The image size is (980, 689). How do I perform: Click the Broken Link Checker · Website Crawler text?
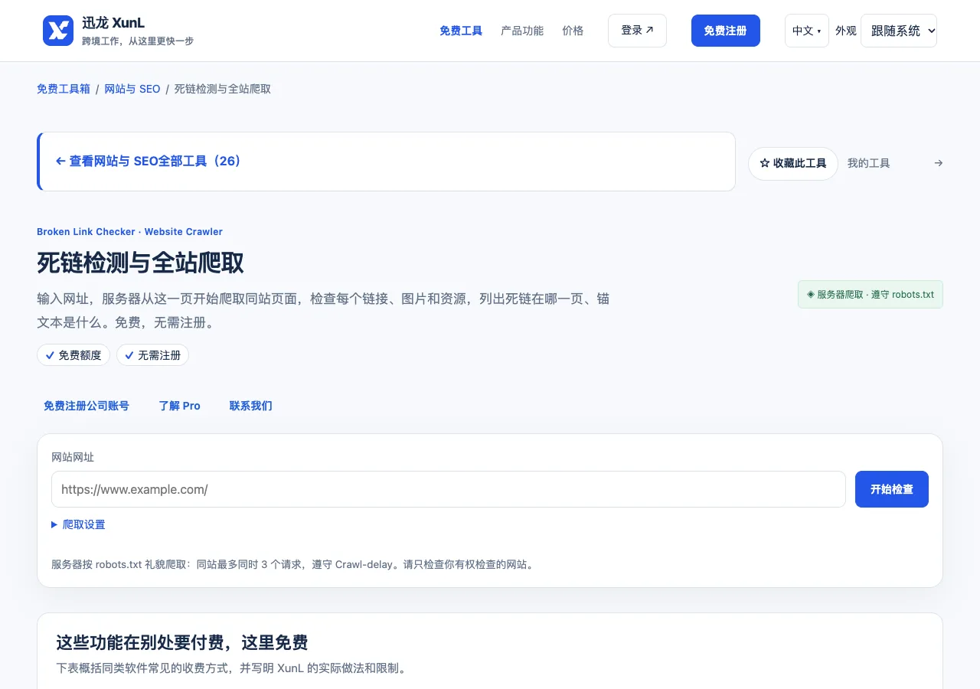tap(129, 231)
